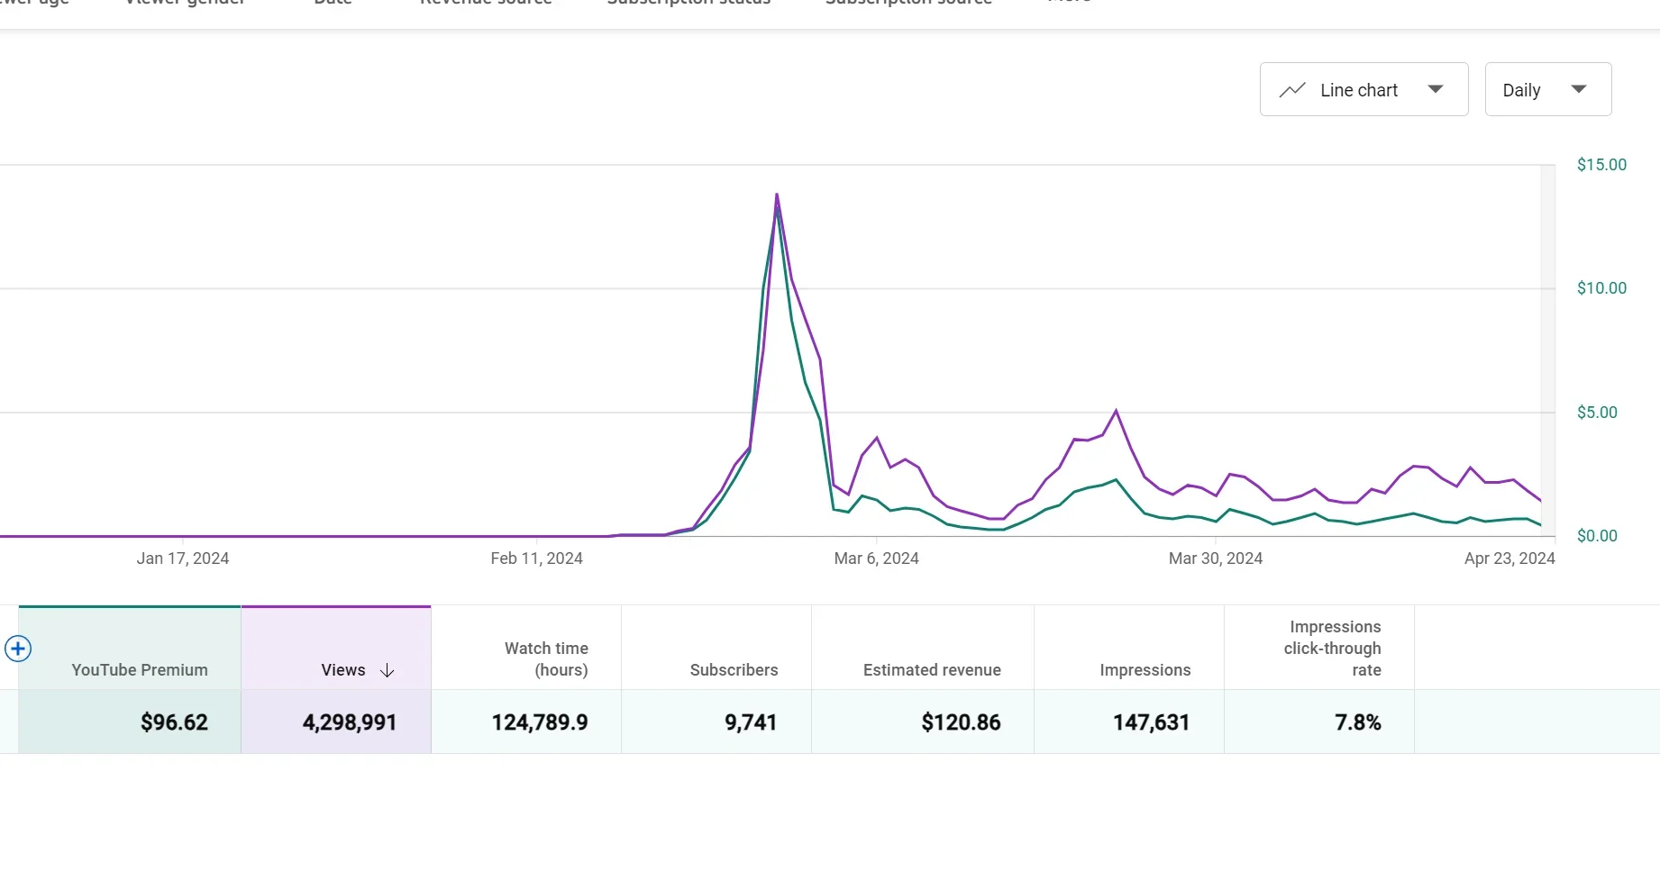Click the Apr 23, 2024 axis label
This screenshot has height=890, width=1660.
coord(1510,559)
